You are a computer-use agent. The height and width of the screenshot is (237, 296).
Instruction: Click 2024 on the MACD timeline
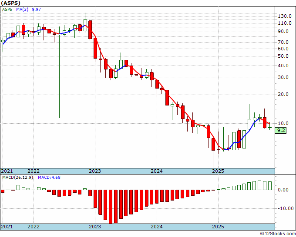click(157, 227)
